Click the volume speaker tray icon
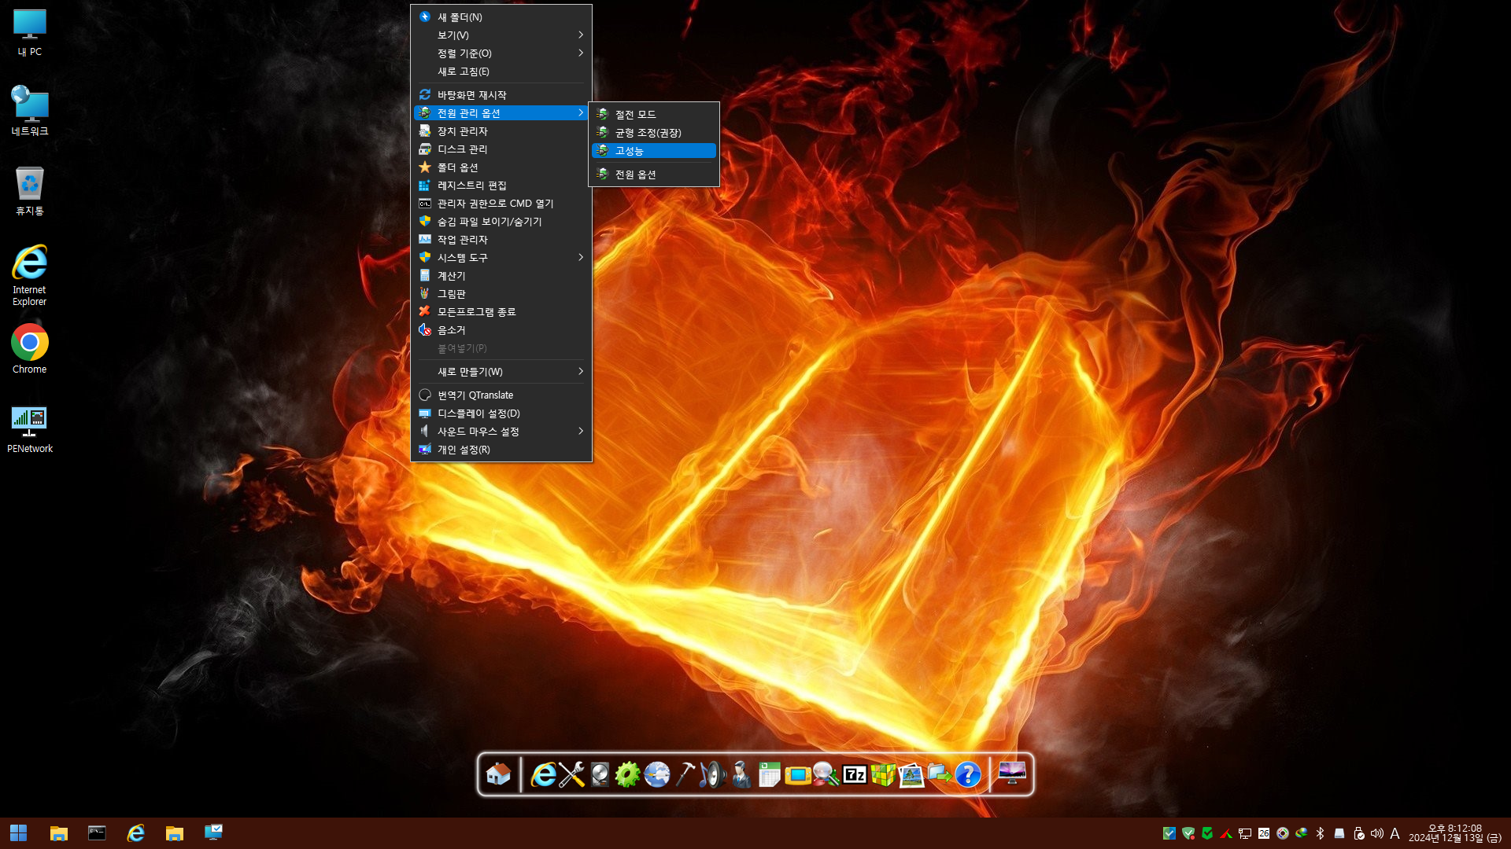The image size is (1511, 849). pyautogui.click(x=1377, y=833)
